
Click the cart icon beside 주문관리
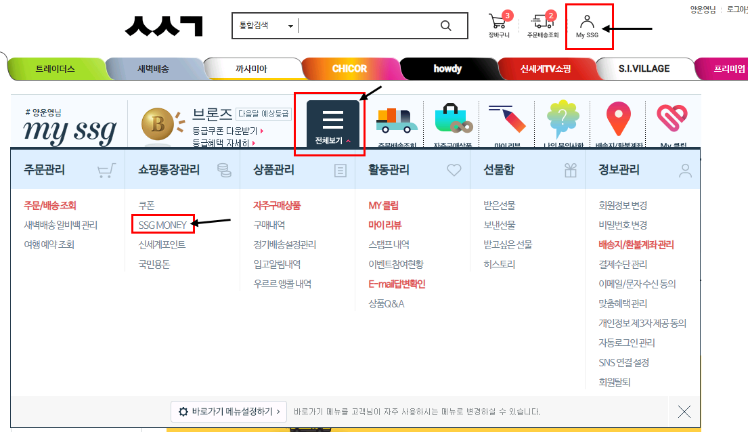point(106,171)
